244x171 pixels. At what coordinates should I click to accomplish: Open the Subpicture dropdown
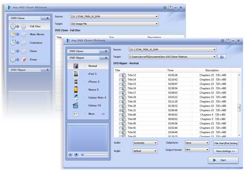pos(197,142)
